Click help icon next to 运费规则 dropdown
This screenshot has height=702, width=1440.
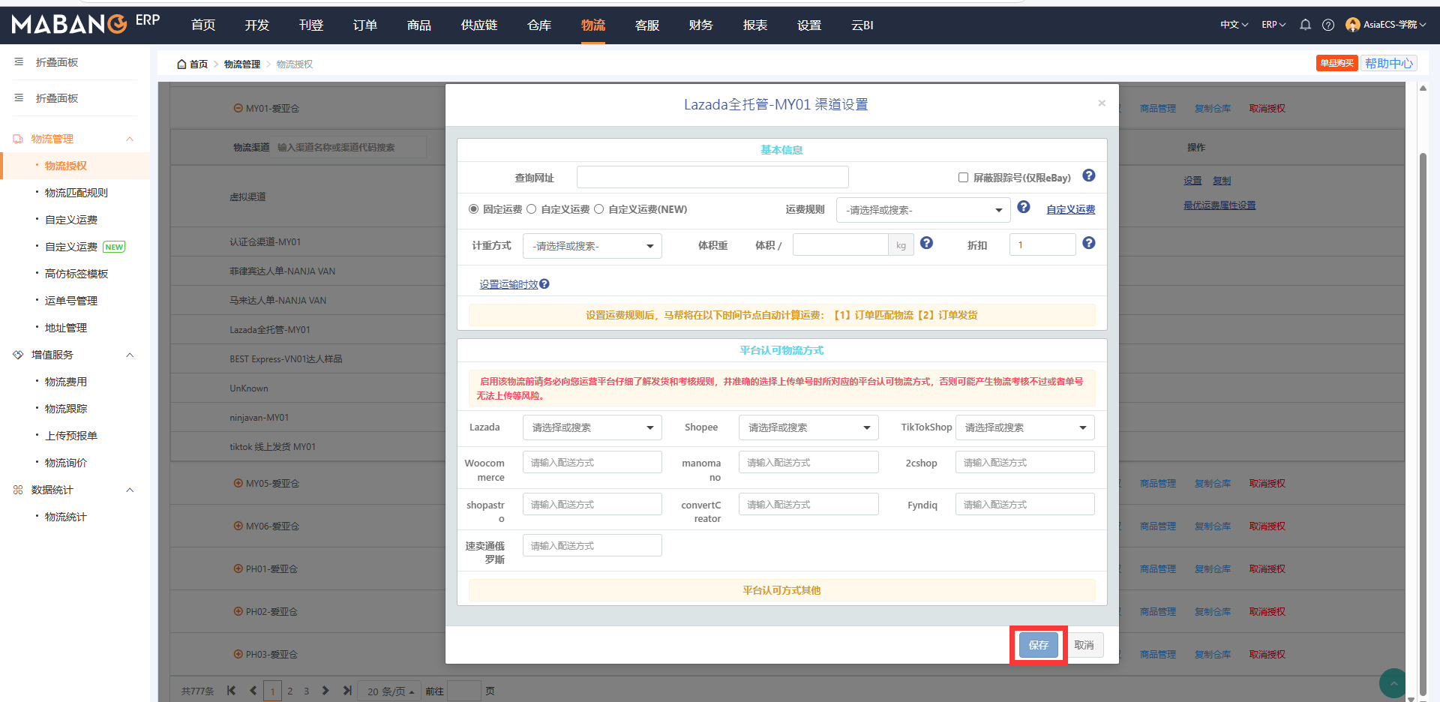click(x=1024, y=207)
